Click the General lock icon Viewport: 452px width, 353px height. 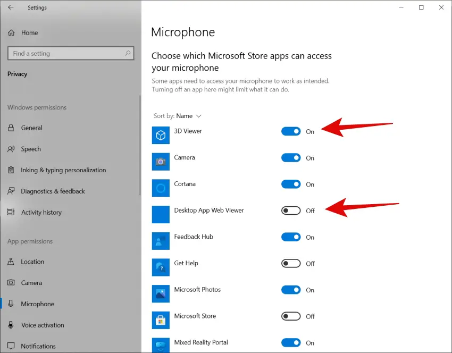click(11, 128)
